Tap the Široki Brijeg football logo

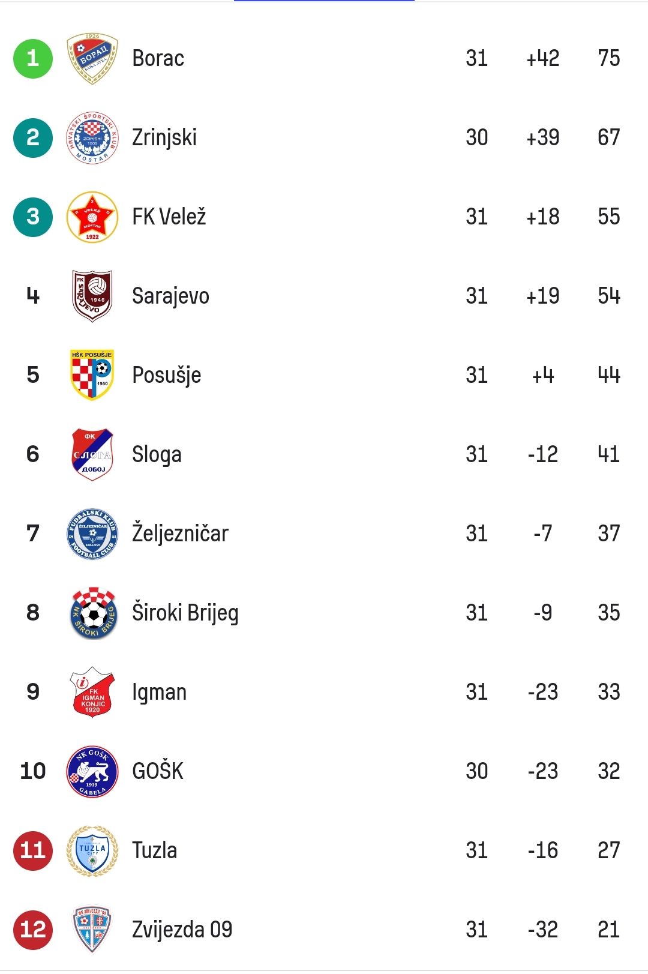click(x=92, y=613)
